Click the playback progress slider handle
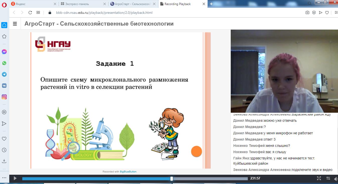Screen dimensions: 338x184 (172, 179)
